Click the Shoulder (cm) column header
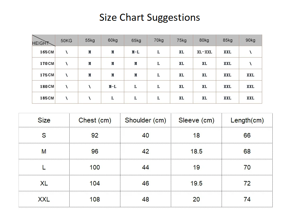Viewport: 296px width, 221px height. 146,120
